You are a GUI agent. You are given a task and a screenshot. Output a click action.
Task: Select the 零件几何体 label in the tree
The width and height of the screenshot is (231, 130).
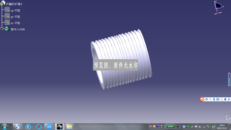(18, 30)
